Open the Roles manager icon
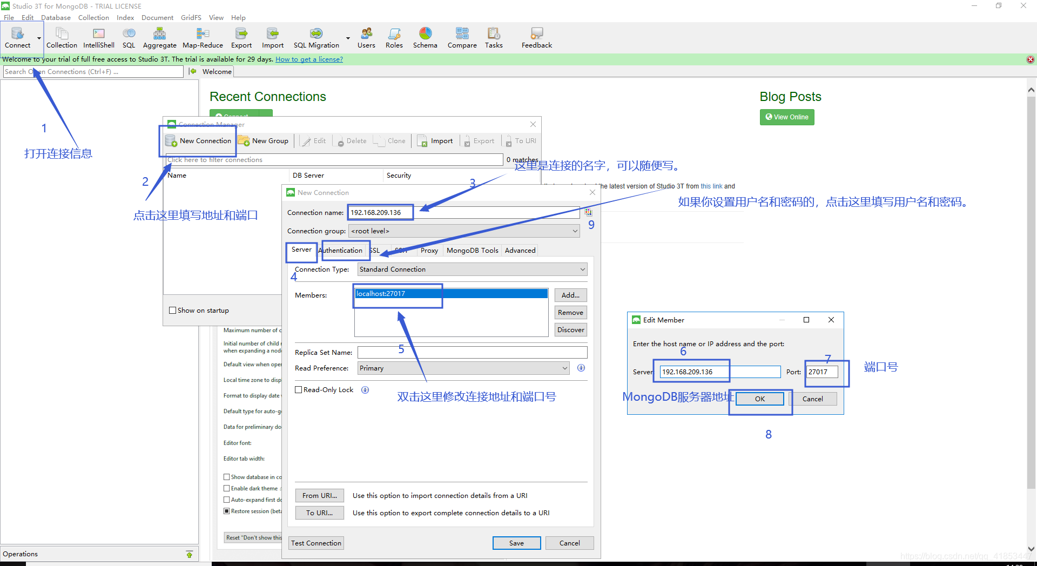 coord(394,38)
